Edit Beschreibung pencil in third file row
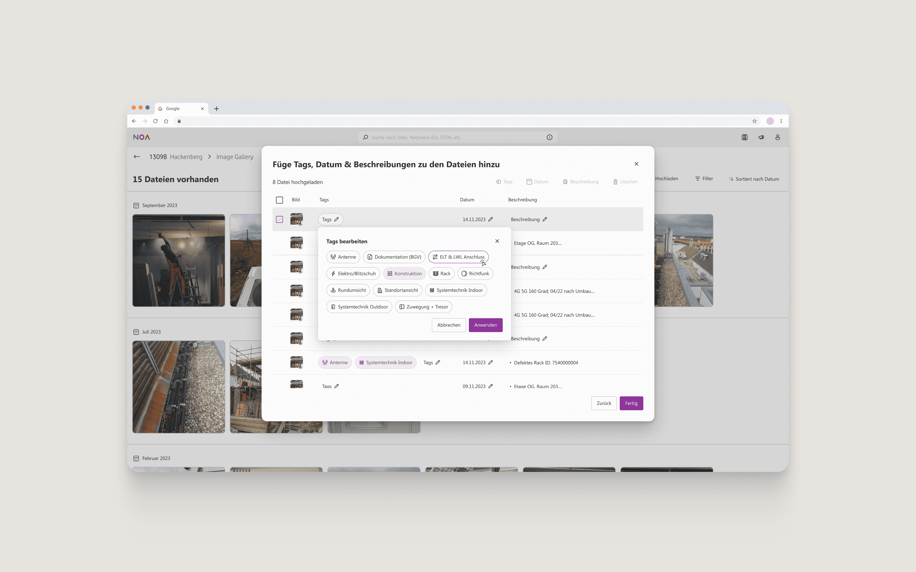916x572 pixels. pyautogui.click(x=545, y=267)
